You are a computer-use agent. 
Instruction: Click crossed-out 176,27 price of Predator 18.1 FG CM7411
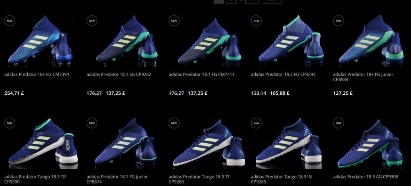click(x=177, y=93)
